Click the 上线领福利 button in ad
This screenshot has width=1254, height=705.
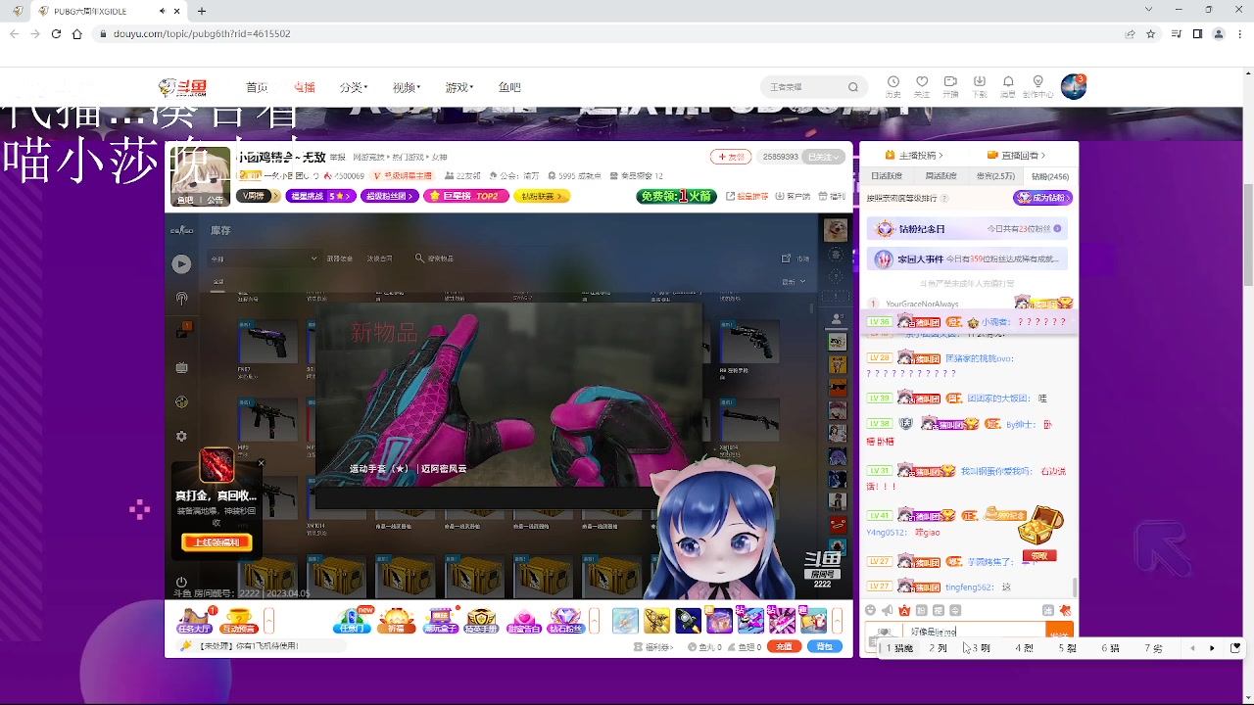[x=217, y=542]
